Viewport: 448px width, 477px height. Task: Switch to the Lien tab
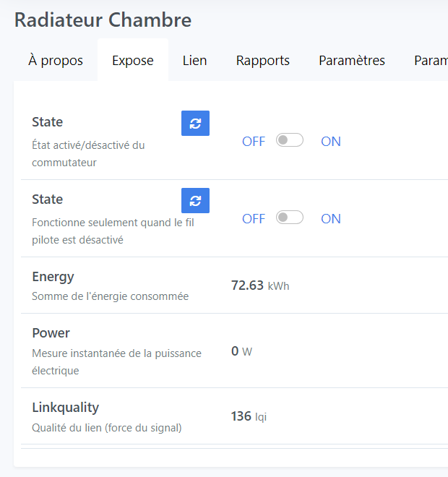click(195, 61)
